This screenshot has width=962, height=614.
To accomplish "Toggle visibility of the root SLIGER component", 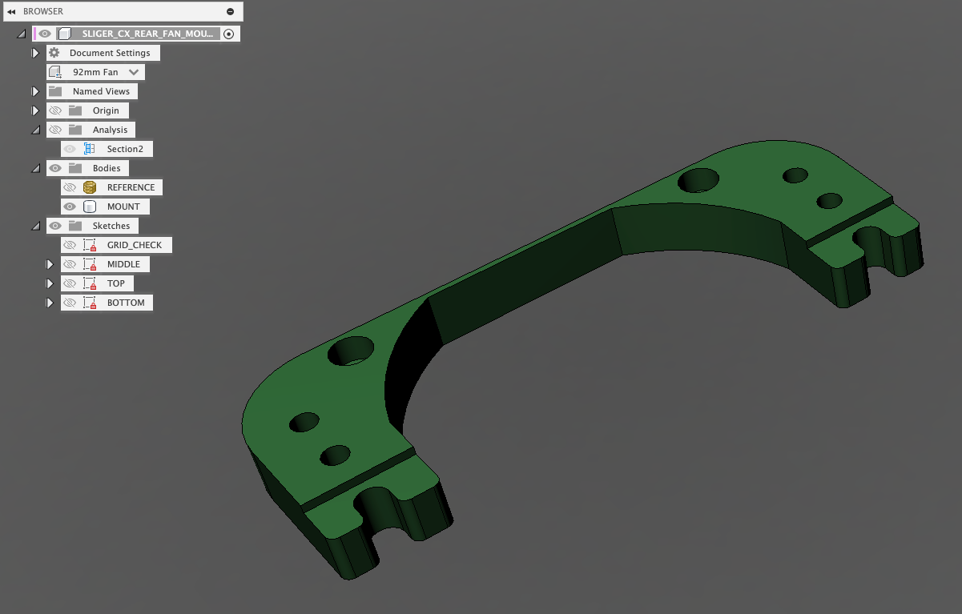I will pyautogui.click(x=46, y=34).
